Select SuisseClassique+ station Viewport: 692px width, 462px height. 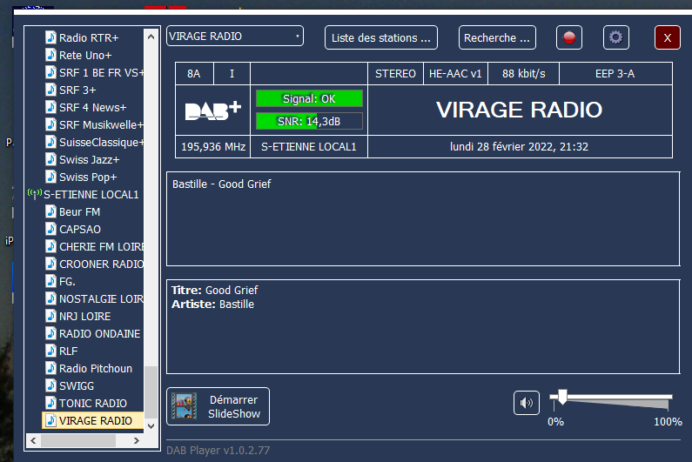coord(101,142)
